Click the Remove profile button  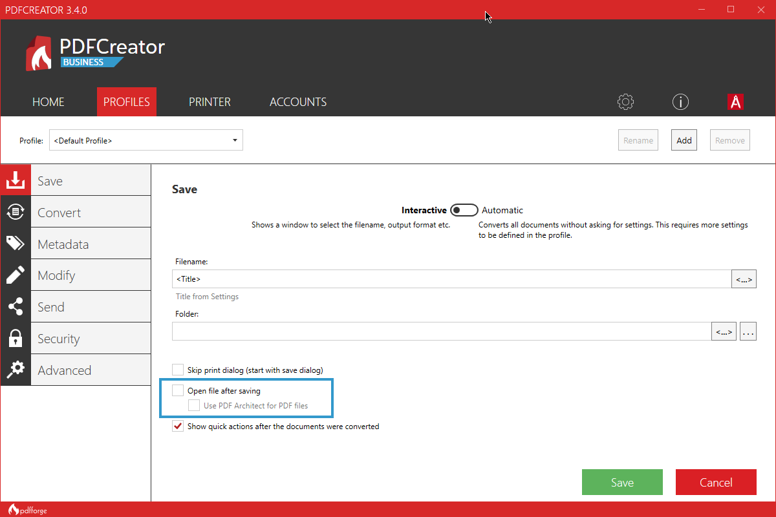(x=730, y=140)
